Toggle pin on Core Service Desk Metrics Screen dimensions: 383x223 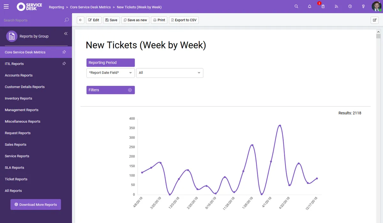pos(64,52)
